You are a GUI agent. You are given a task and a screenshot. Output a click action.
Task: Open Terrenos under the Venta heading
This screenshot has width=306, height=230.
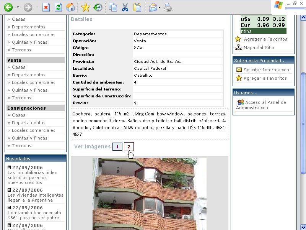point(21,98)
